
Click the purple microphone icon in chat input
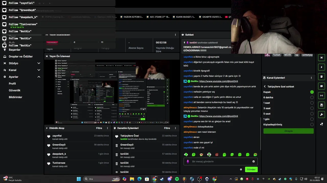click(x=188, y=161)
